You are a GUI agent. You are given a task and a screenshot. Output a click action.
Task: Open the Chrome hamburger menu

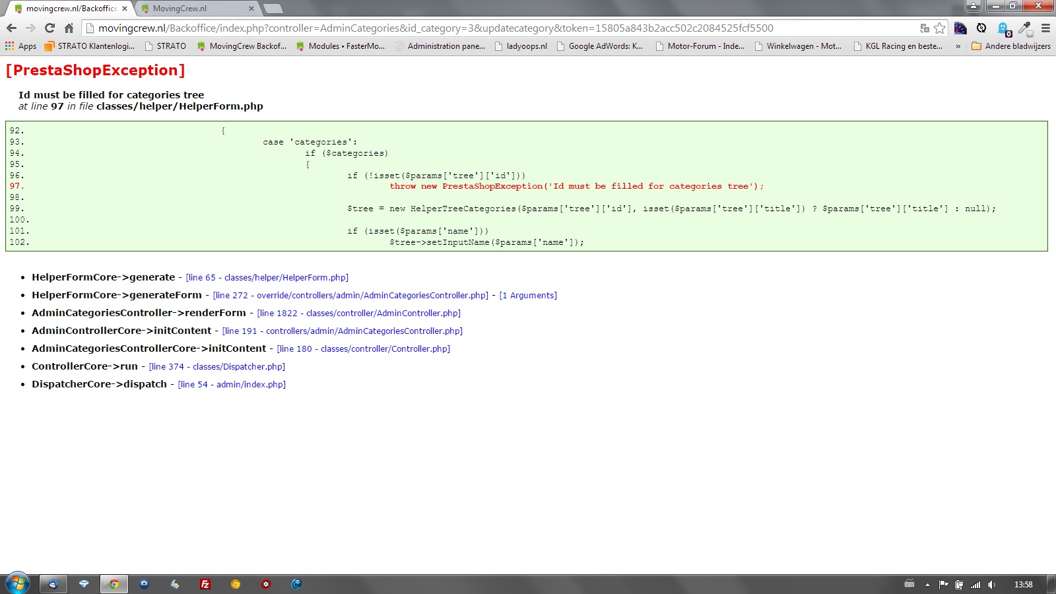coord(1045,28)
